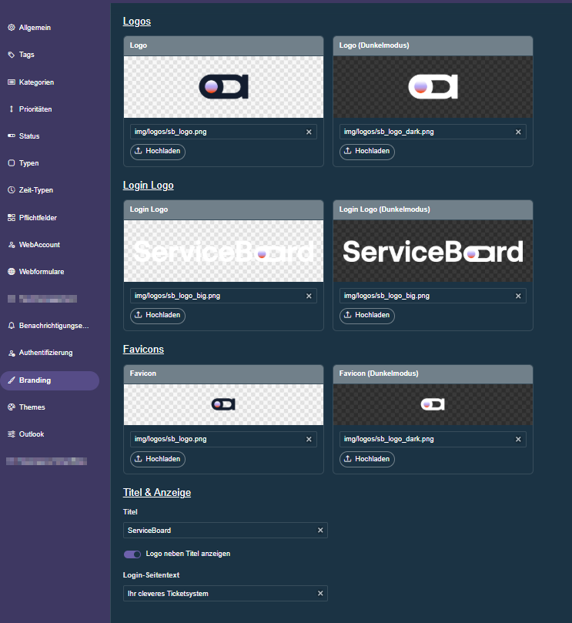Clear the Favicon file path
The width and height of the screenshot is (572, 623).
pos(309,440)
